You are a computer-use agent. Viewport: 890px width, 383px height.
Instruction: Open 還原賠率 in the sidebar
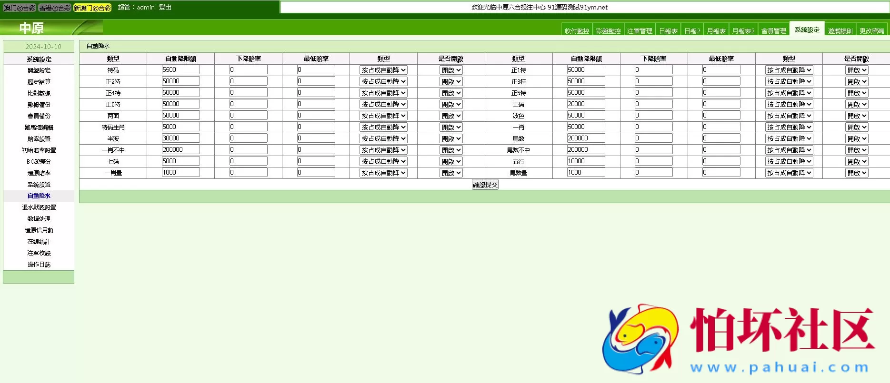pos(39,173)
